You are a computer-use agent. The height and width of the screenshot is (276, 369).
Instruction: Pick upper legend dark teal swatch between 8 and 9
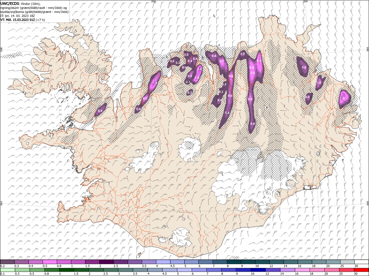click(x=234, y=262)
